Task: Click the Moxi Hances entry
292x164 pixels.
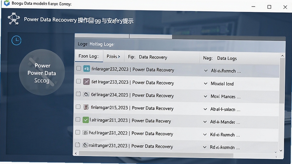Action: pyautogui.click(x=226, y=97)
